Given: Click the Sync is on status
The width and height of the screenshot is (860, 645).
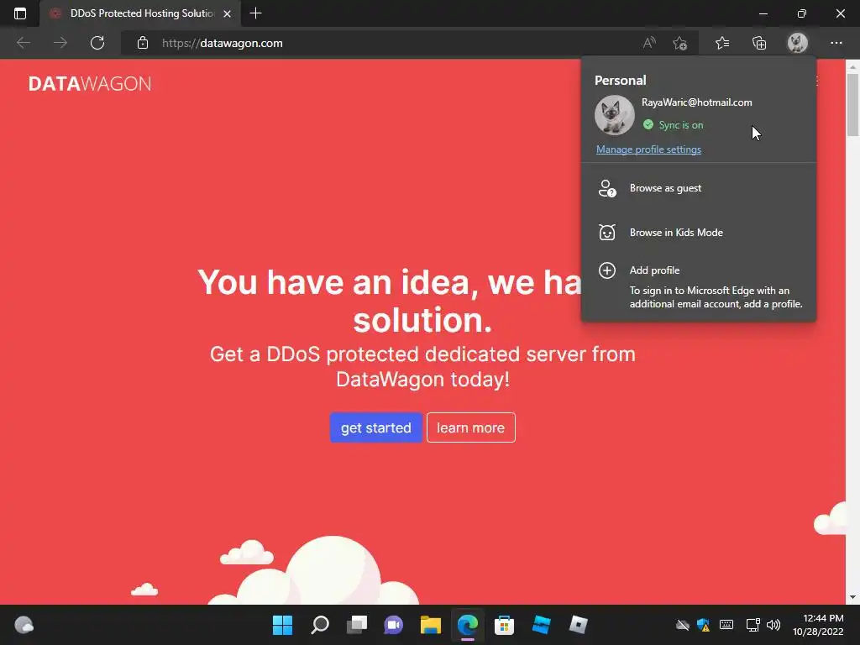Looking at the screenshot, I should tap(673, 125).
